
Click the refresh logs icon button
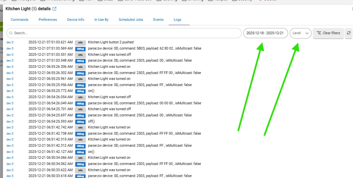click(348, 33)
